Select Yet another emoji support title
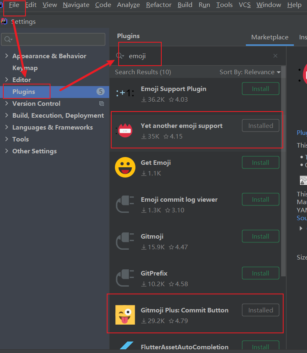307x353 pixels. click(x=182, y=125)
